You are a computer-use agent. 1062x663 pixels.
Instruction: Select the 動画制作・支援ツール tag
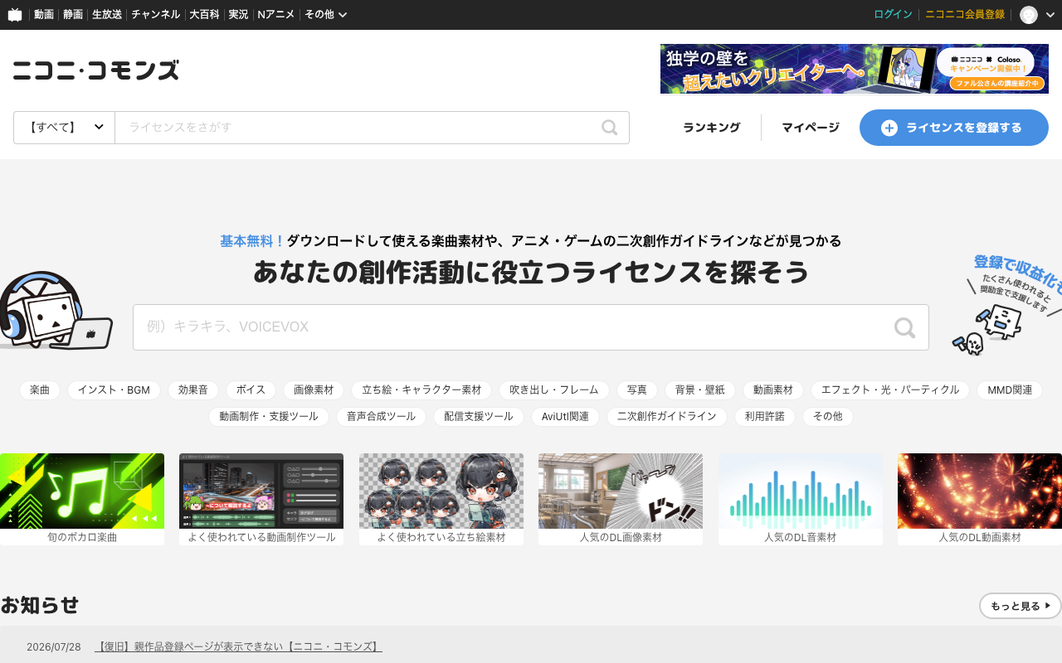tap(269, 417)
